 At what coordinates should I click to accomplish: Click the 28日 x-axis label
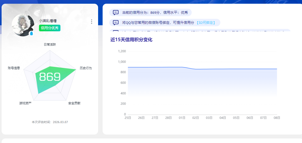[169, 118]
